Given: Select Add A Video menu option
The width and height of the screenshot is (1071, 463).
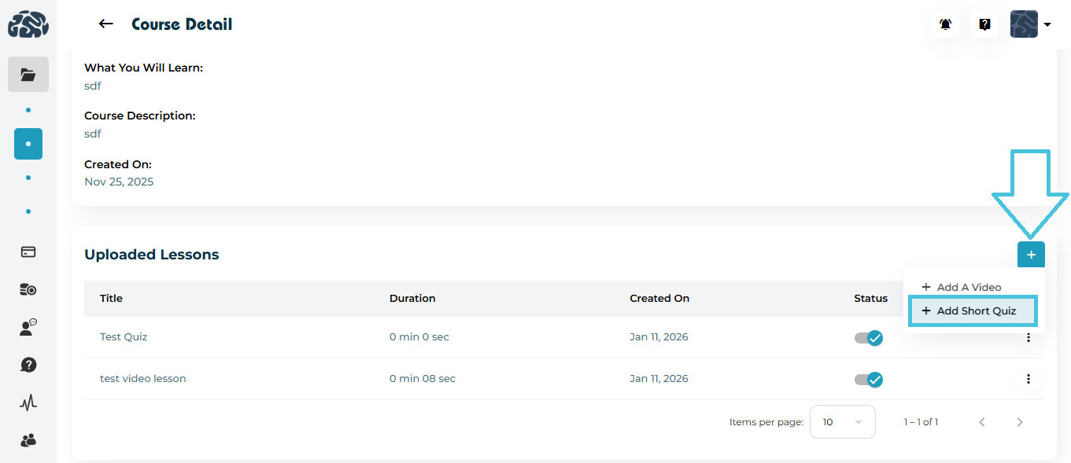Looking at the screenshot, I should [x=969, y=288].
